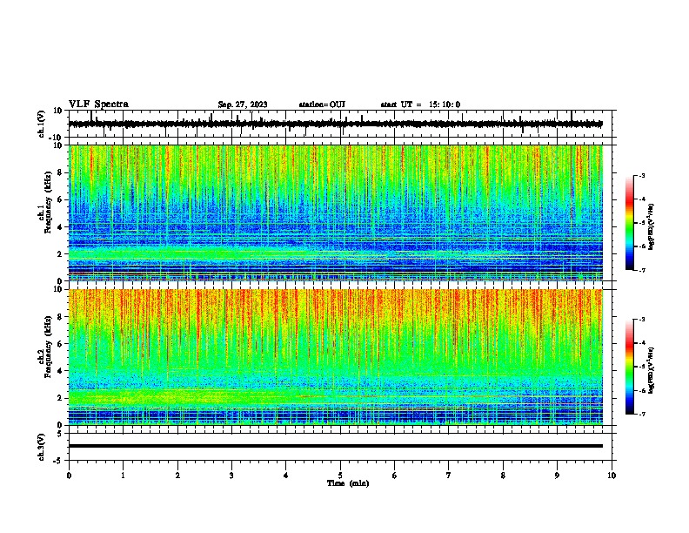Click the "-3" label on ch.1 colorbar
The image size is (689, 533).
pyautogui.click(x=641, y=175)
